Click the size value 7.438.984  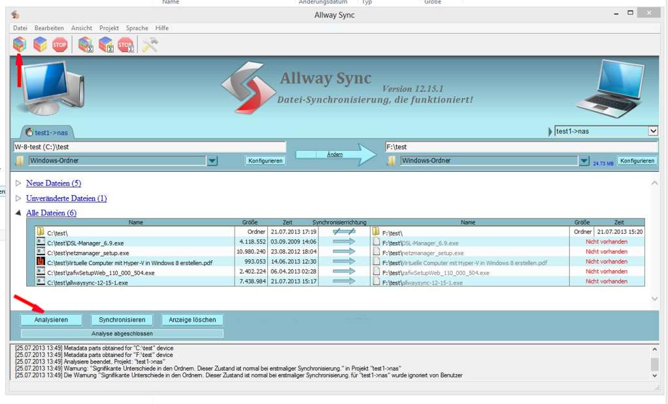point(252,281)
